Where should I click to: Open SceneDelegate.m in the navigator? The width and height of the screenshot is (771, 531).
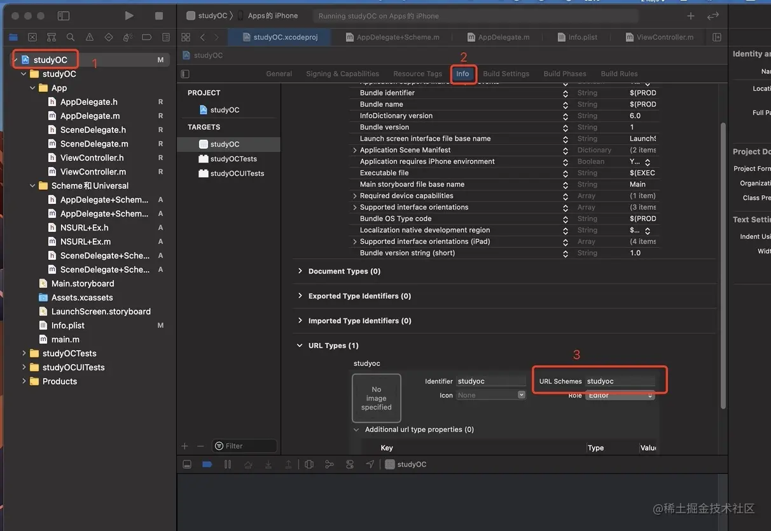coord(94,144)
